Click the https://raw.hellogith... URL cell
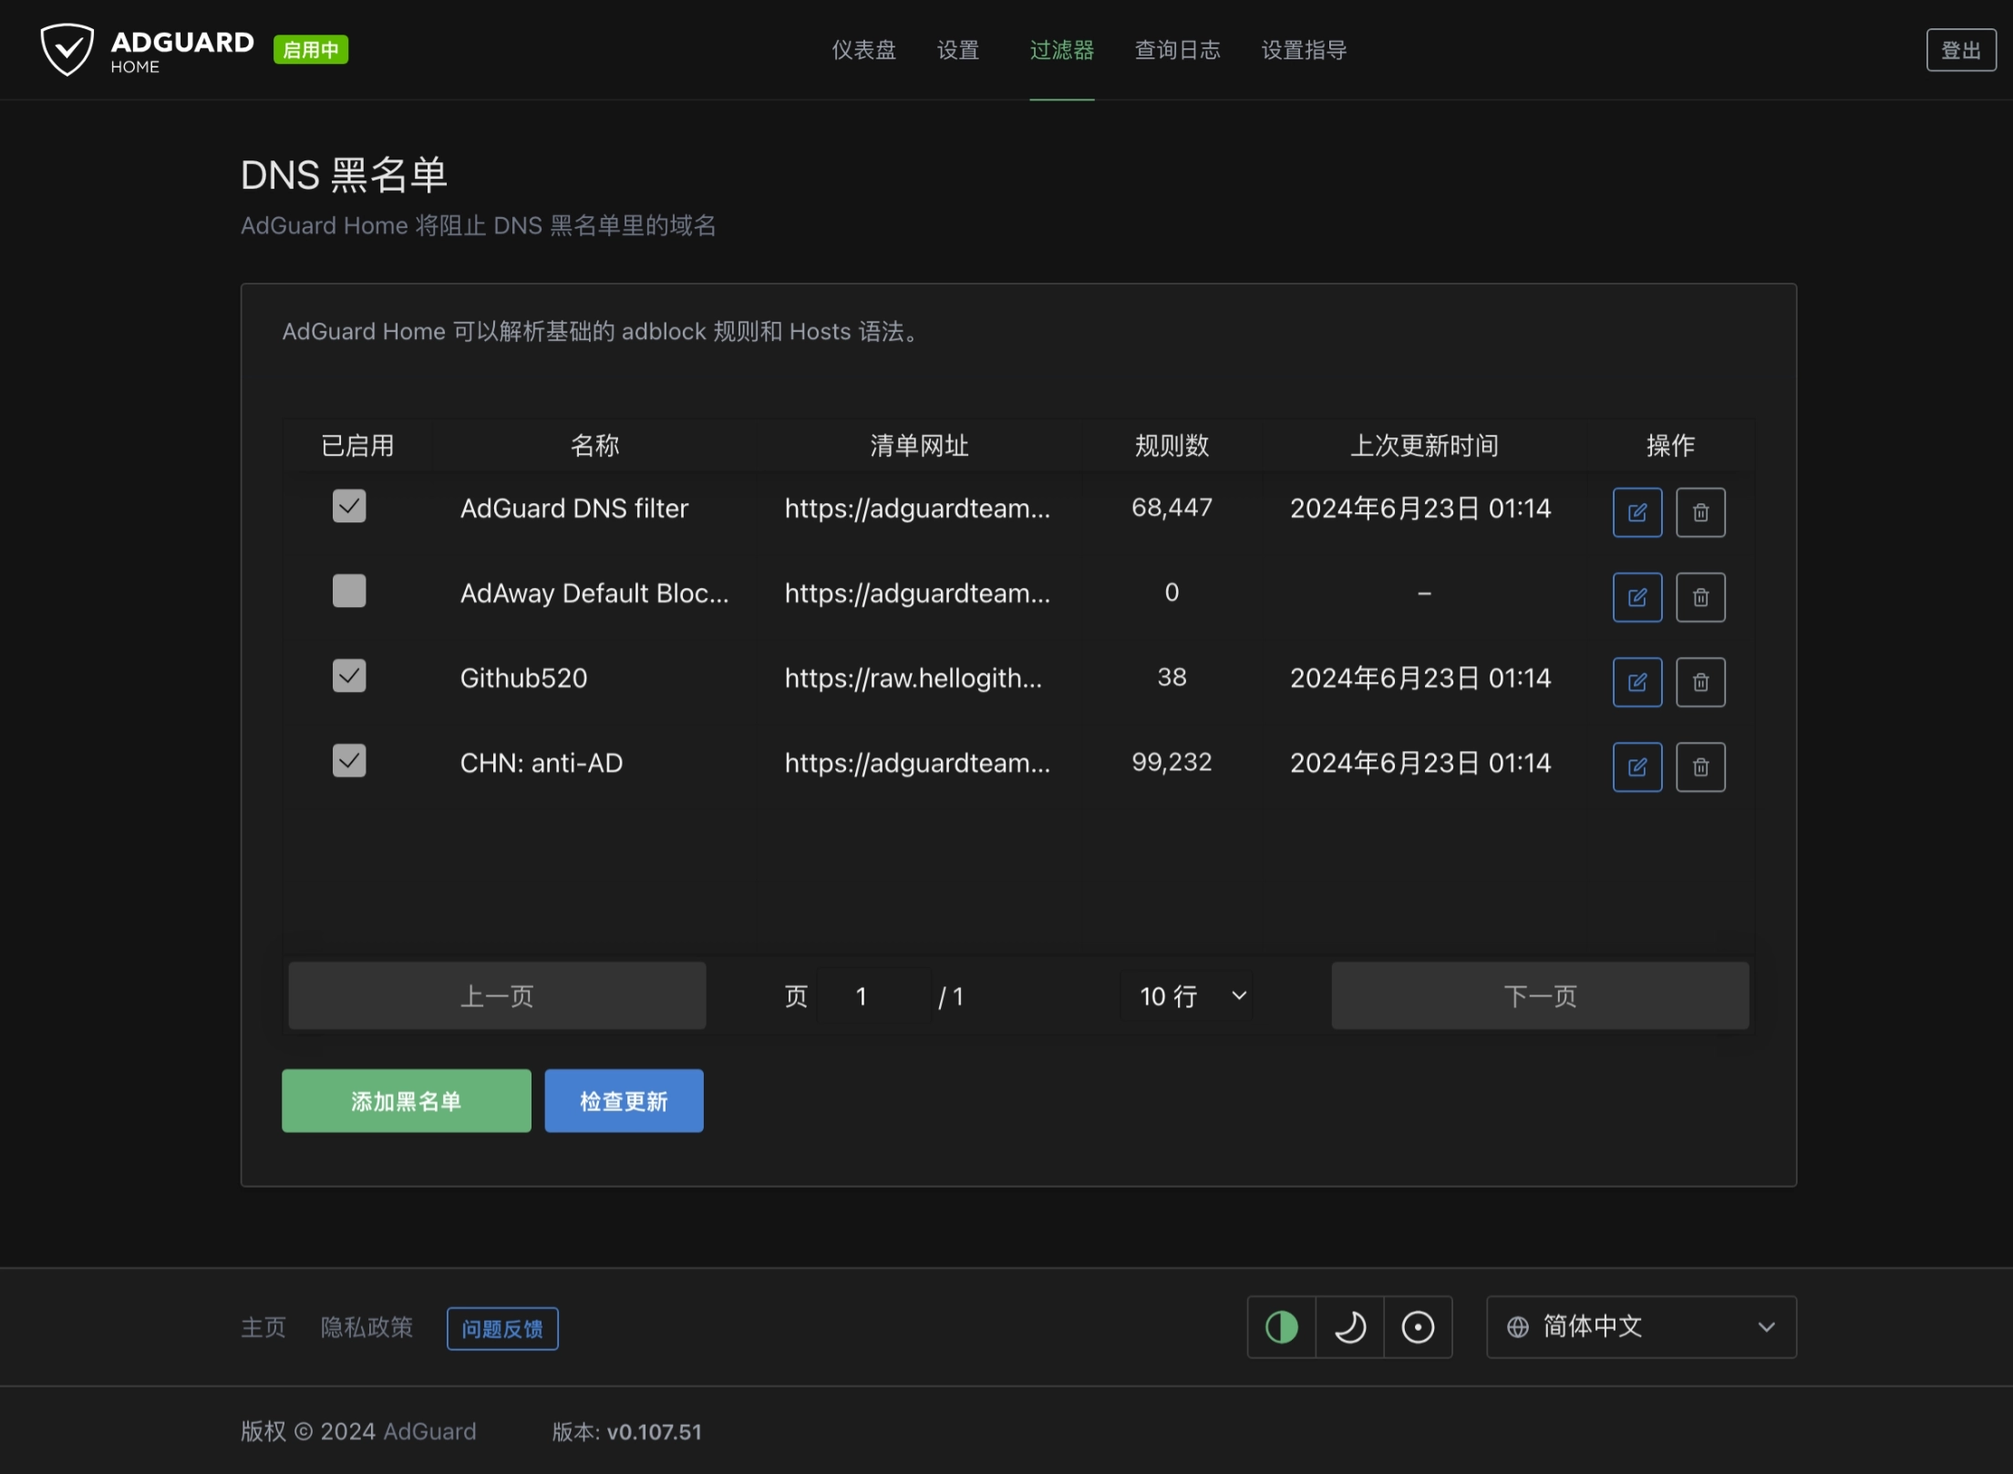Viewport: 2013px width, 1474px height. (x=914, y=678)
